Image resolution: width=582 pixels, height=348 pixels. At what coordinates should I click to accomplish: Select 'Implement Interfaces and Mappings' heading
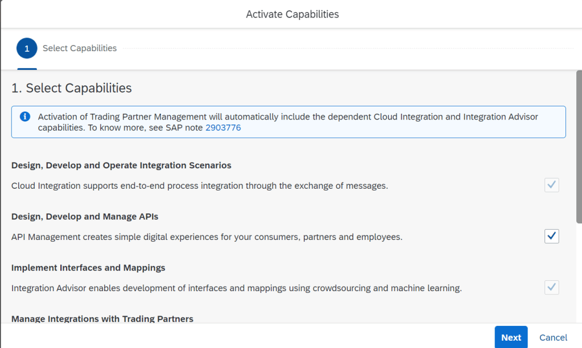click(x=88, y=268)
